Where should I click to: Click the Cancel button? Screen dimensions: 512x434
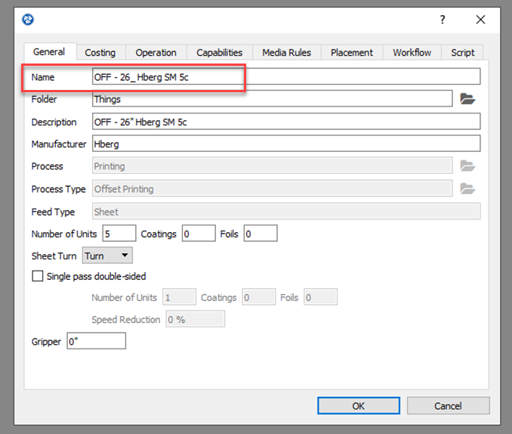coord(448,406)
